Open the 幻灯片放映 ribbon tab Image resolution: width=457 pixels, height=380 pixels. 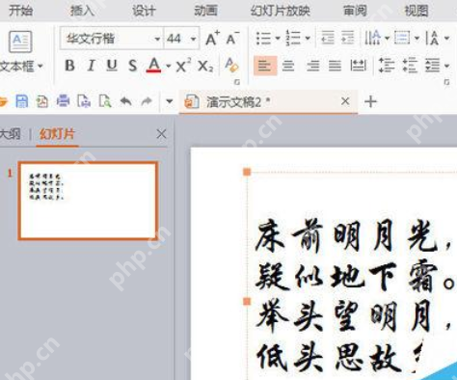coord(281,11)
